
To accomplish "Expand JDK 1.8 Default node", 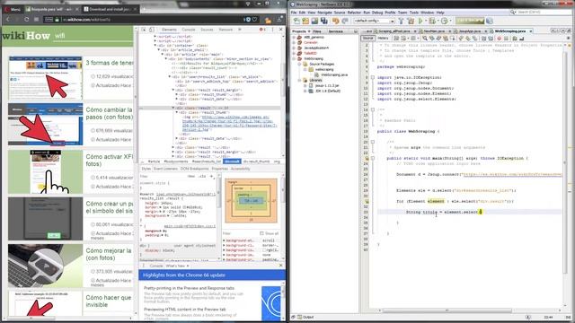I will coord(305,91).
